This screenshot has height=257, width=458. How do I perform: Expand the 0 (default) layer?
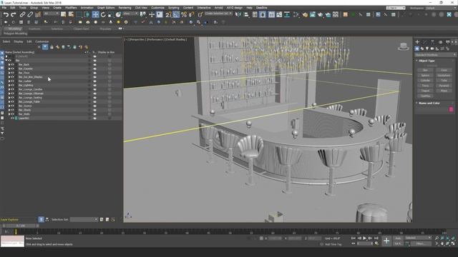pyautogui.click(x=6, y=56)
